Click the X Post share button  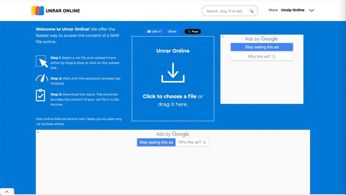[x=193, y=31]
